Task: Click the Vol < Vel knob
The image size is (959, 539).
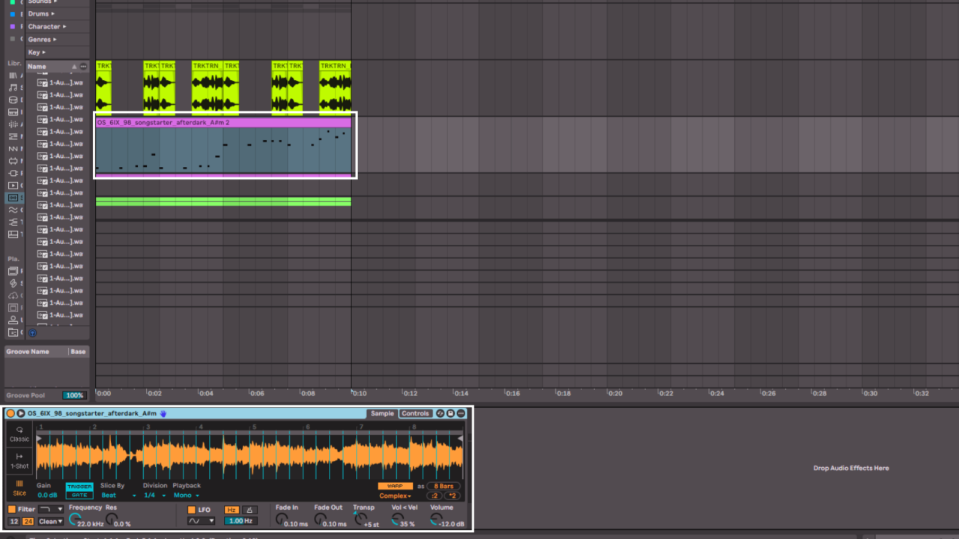Action: [397, 519]
